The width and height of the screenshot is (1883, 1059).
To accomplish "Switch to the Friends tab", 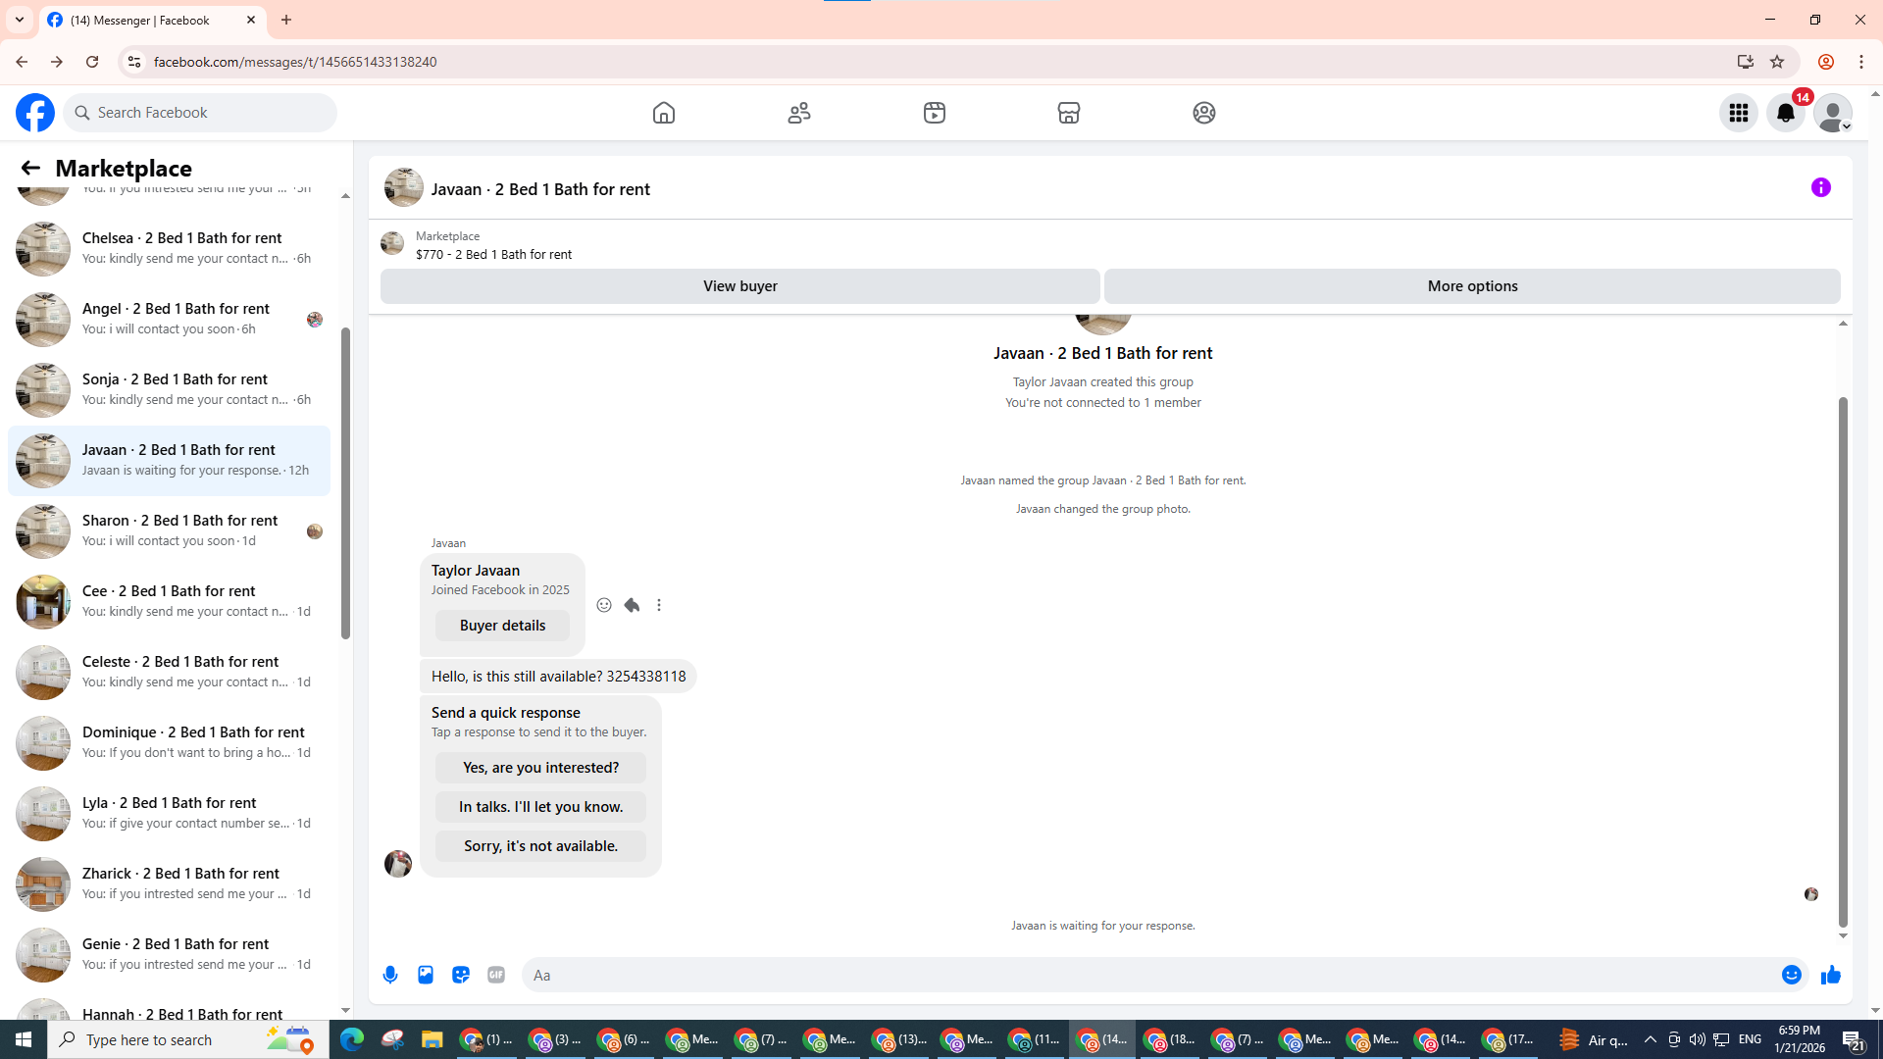I will tap(799, 113).
